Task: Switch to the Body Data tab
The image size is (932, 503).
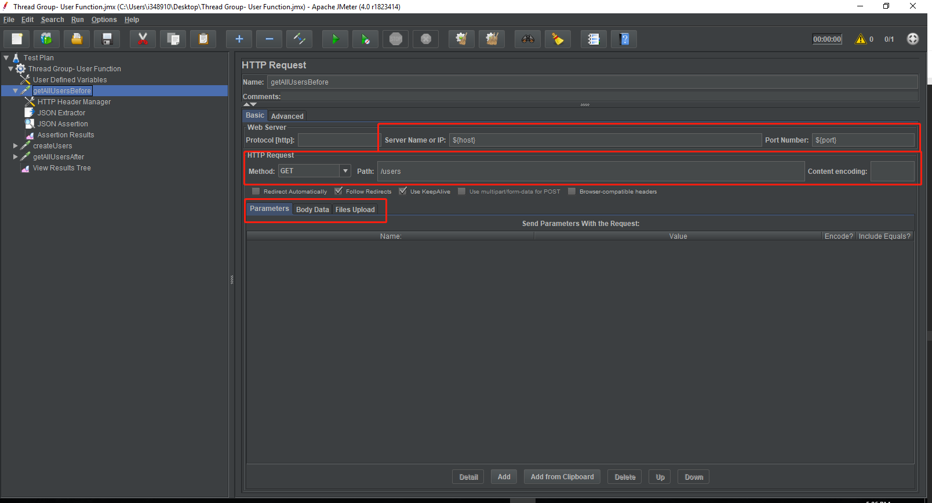Action: click(x=312, y=209)
